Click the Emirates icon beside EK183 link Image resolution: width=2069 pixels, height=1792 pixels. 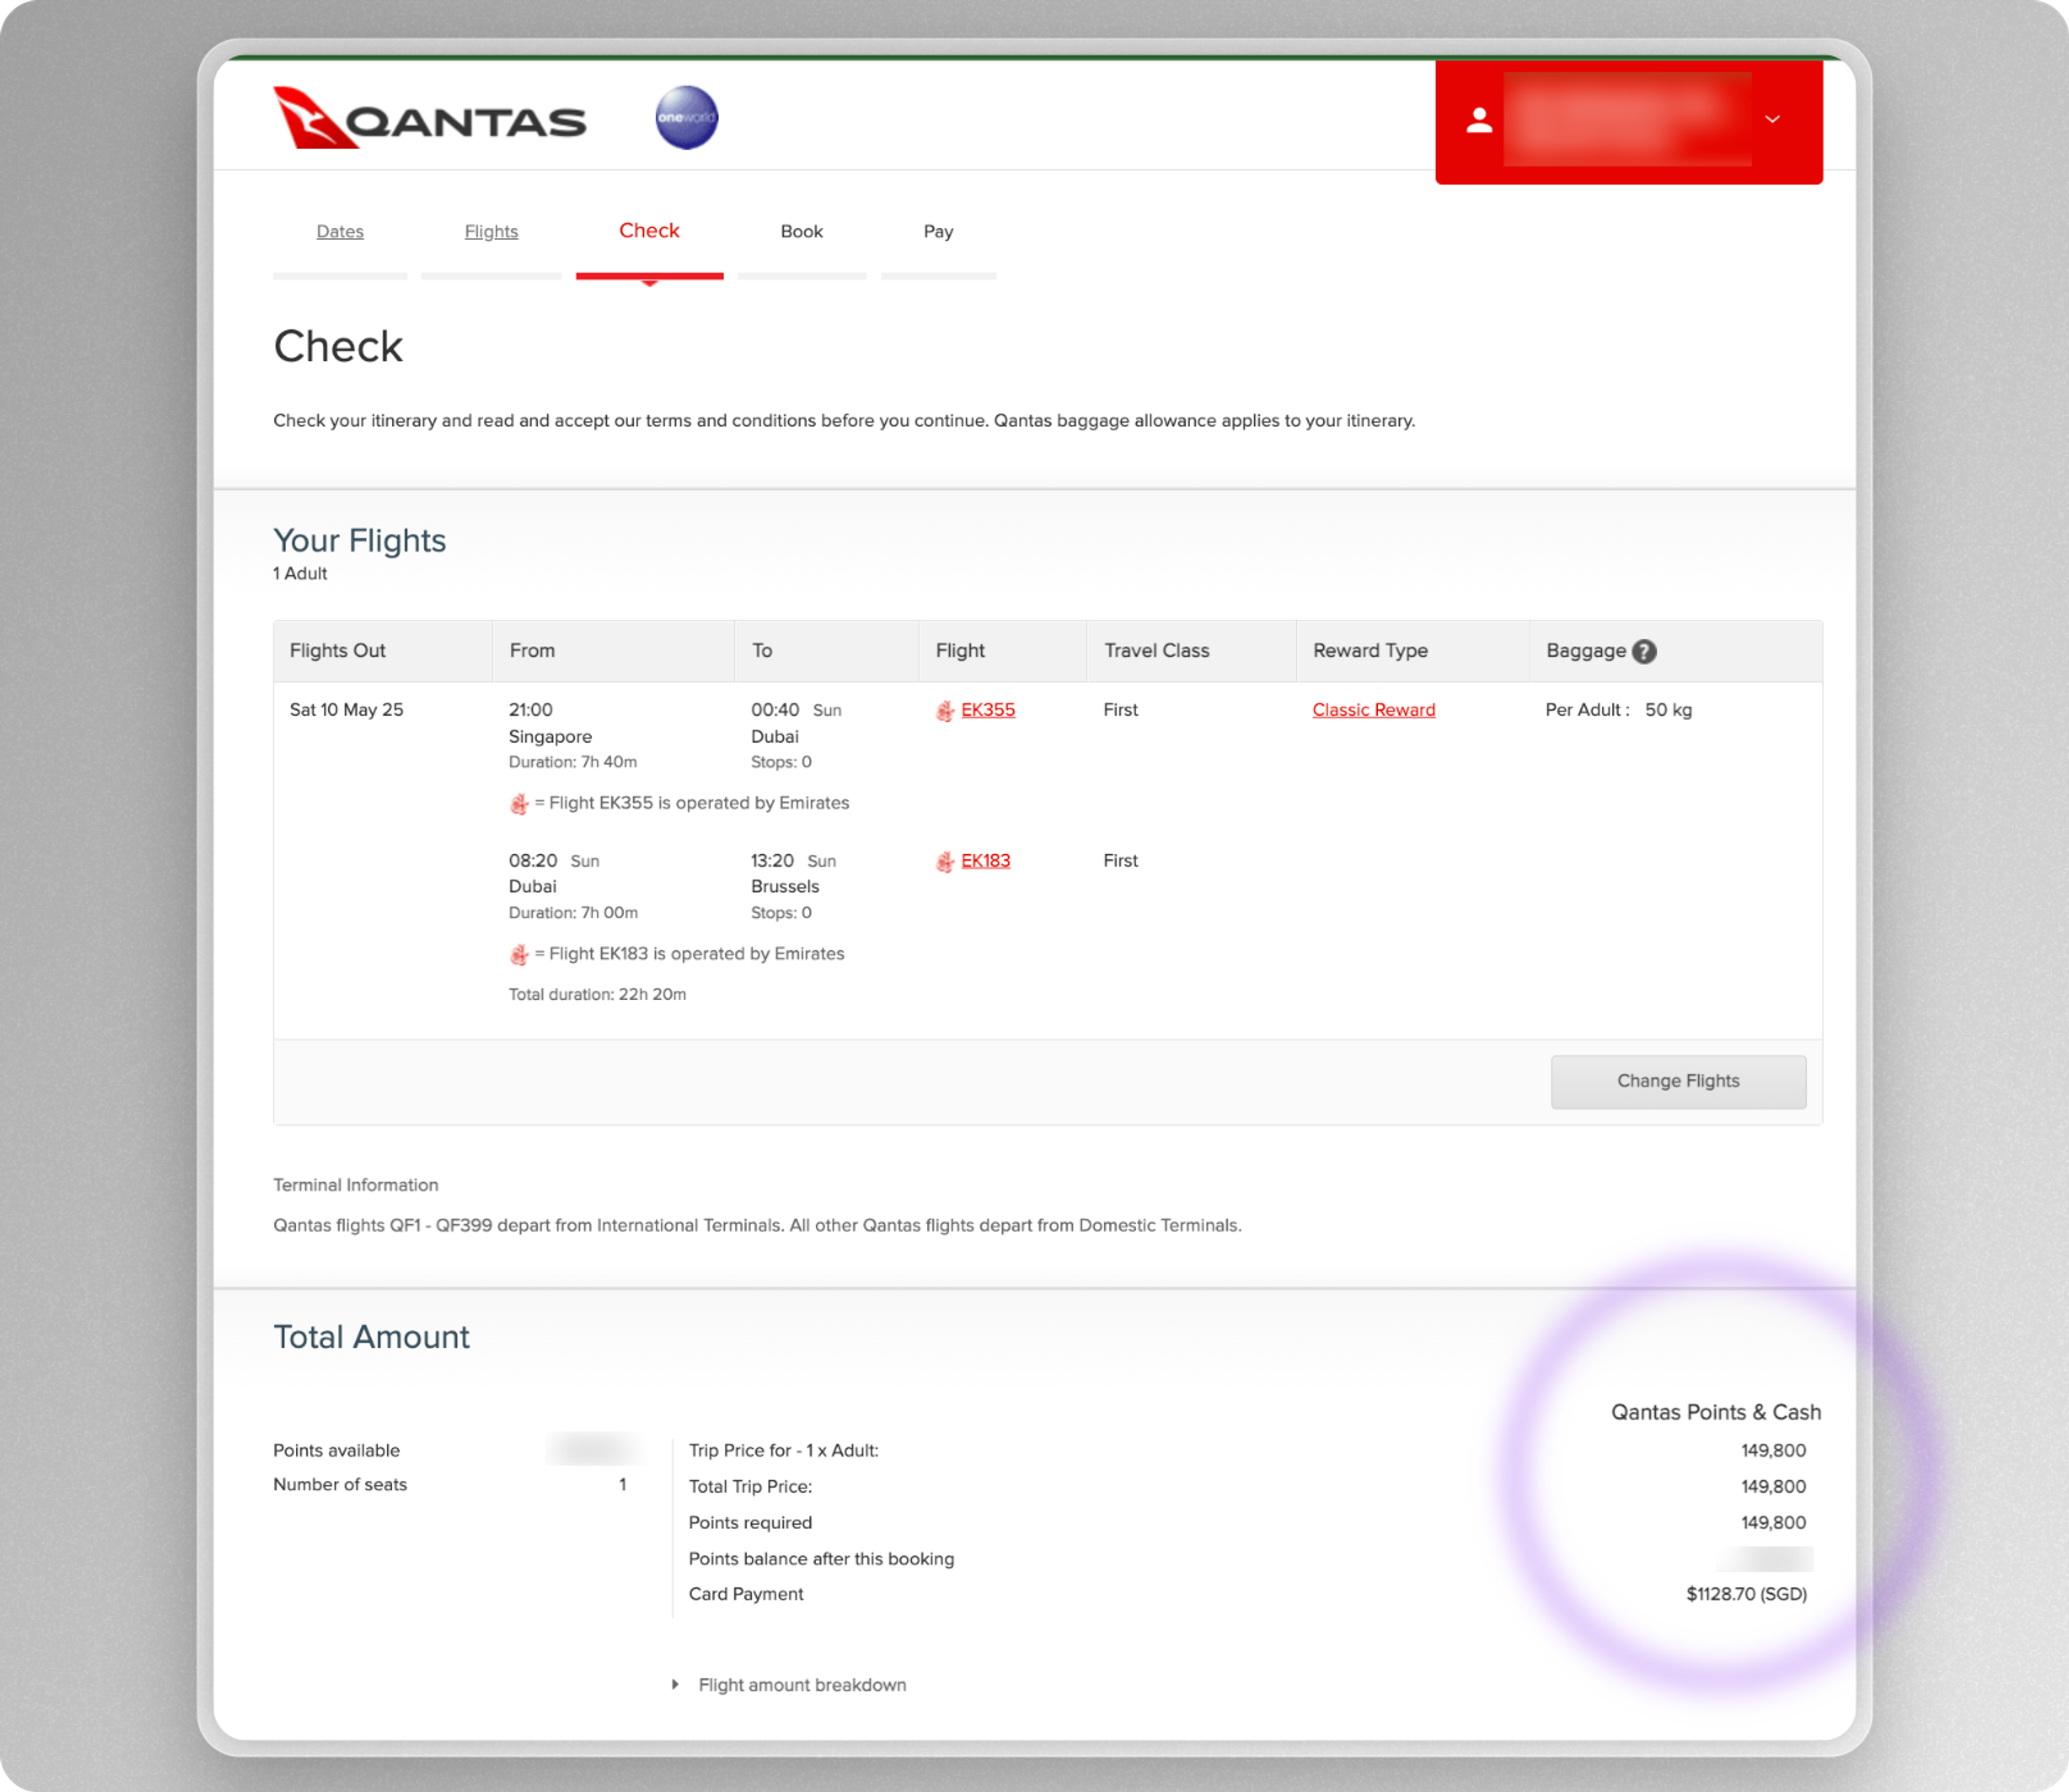pyautogui.click(x=945, y=862)
